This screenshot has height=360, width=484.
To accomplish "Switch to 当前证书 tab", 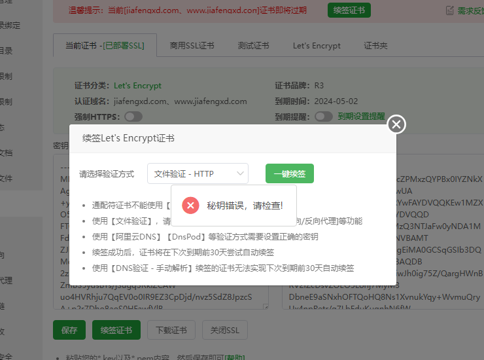I will [x=105, y=46].
